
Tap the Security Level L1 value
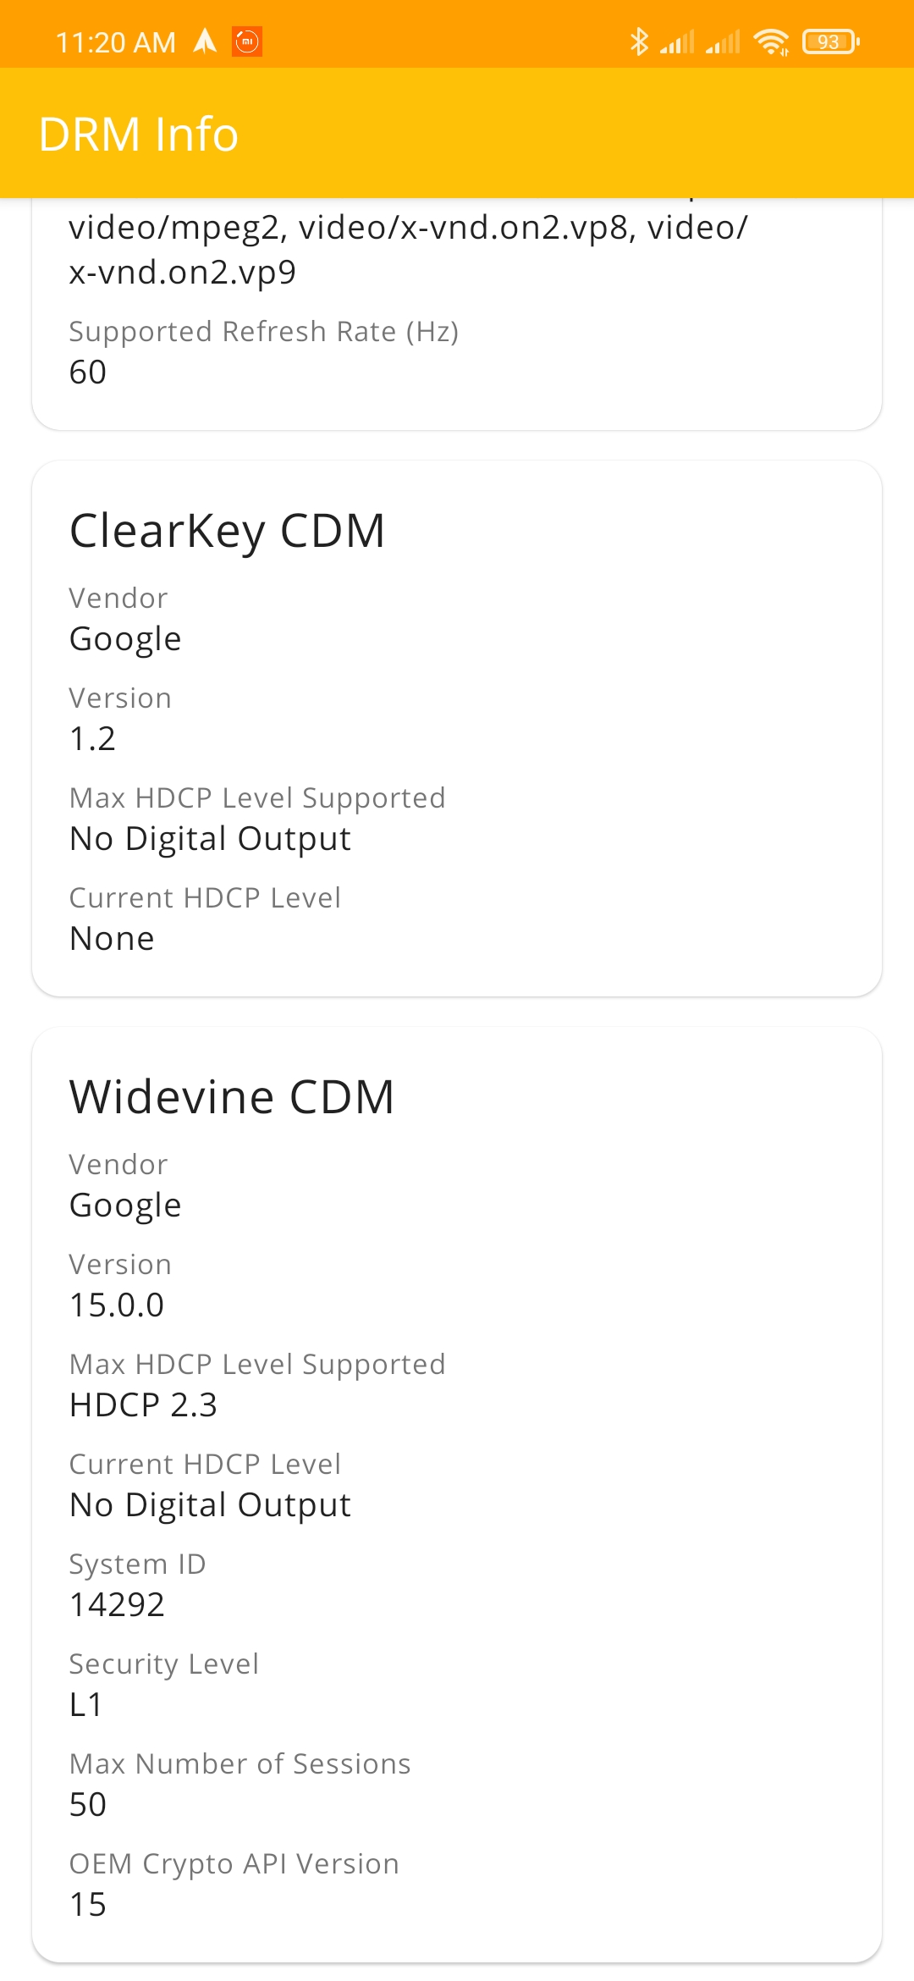(x=86, y=1704)
